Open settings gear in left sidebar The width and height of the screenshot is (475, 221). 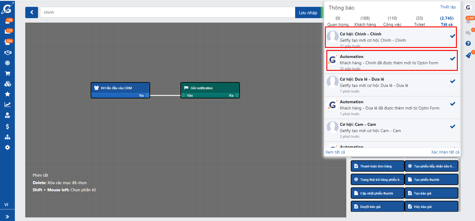click(7, 148)
